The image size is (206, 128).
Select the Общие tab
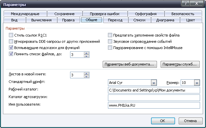click(91, 20)
